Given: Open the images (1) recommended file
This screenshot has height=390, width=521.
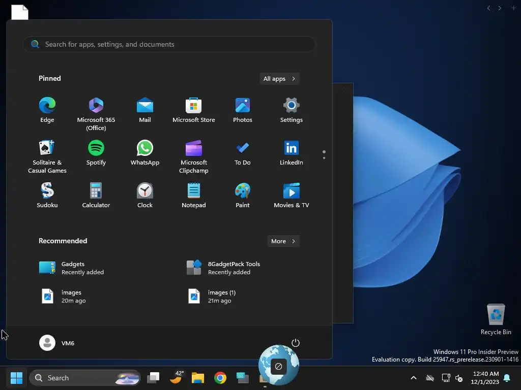Looking at the screenshot, I should click(213, 297).
